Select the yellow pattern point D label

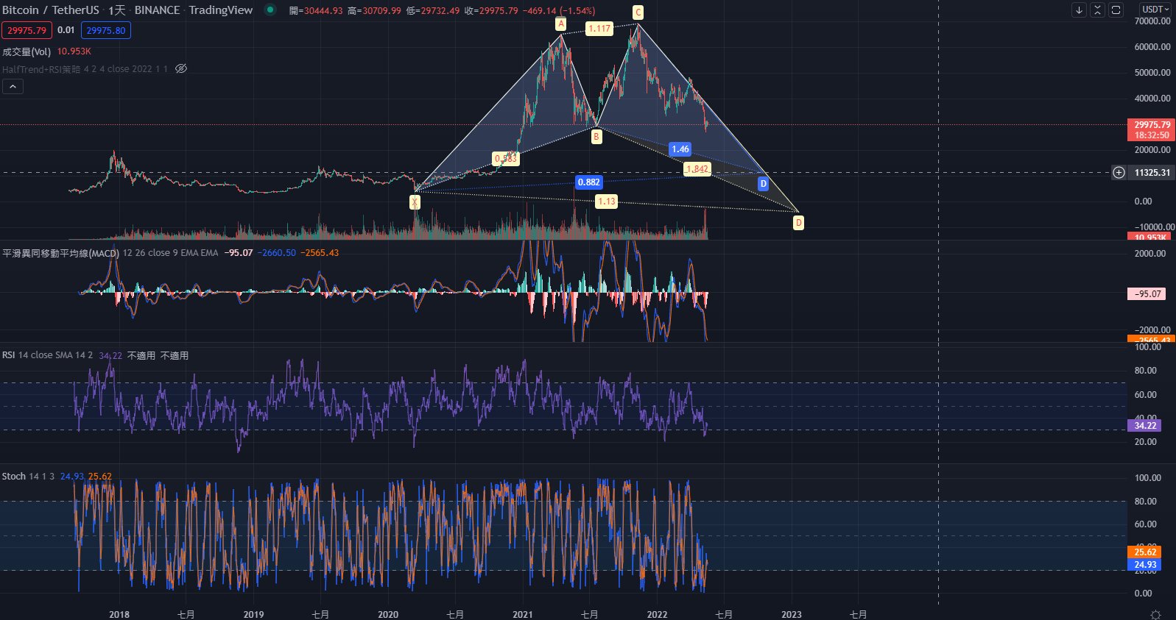pos(798,222)
